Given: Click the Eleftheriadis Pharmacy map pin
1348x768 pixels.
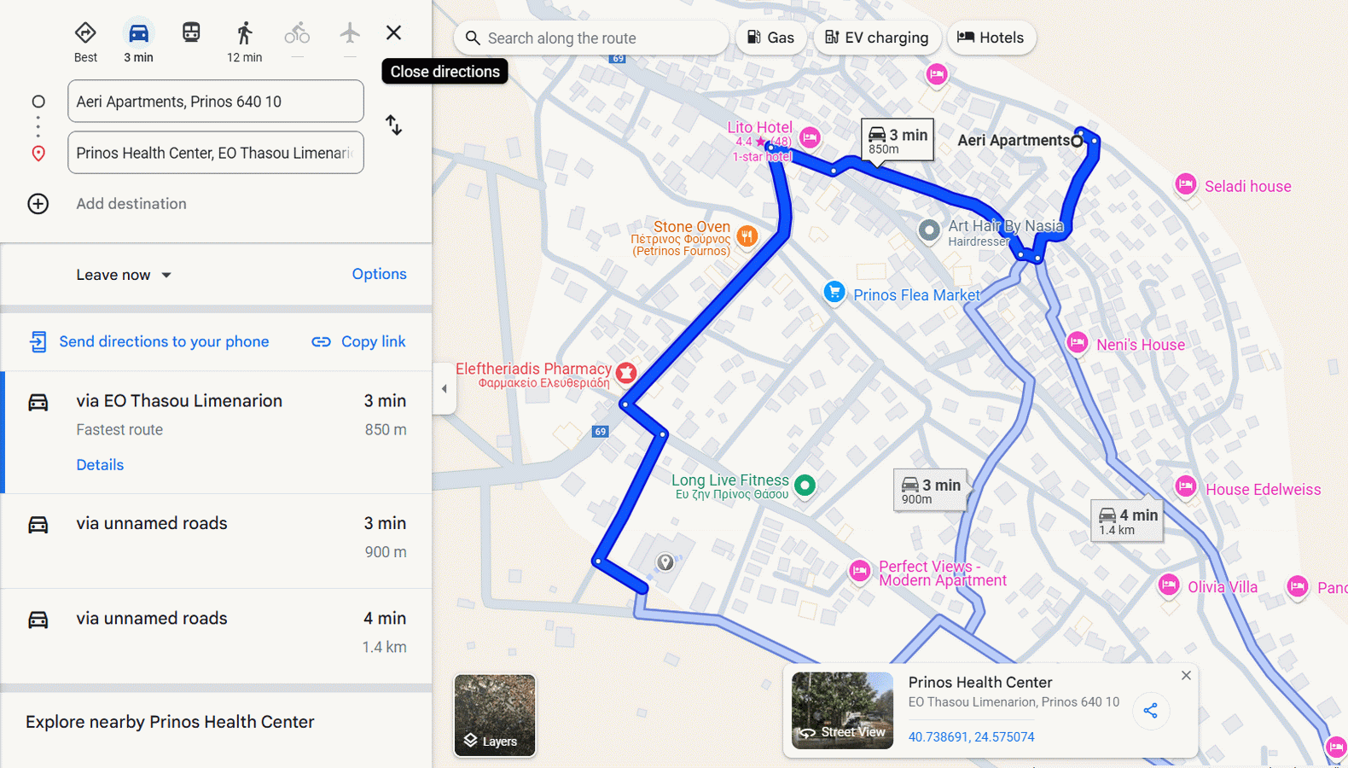Looking at the screenshot, I should pyautogui.click(x=626, y=373).
